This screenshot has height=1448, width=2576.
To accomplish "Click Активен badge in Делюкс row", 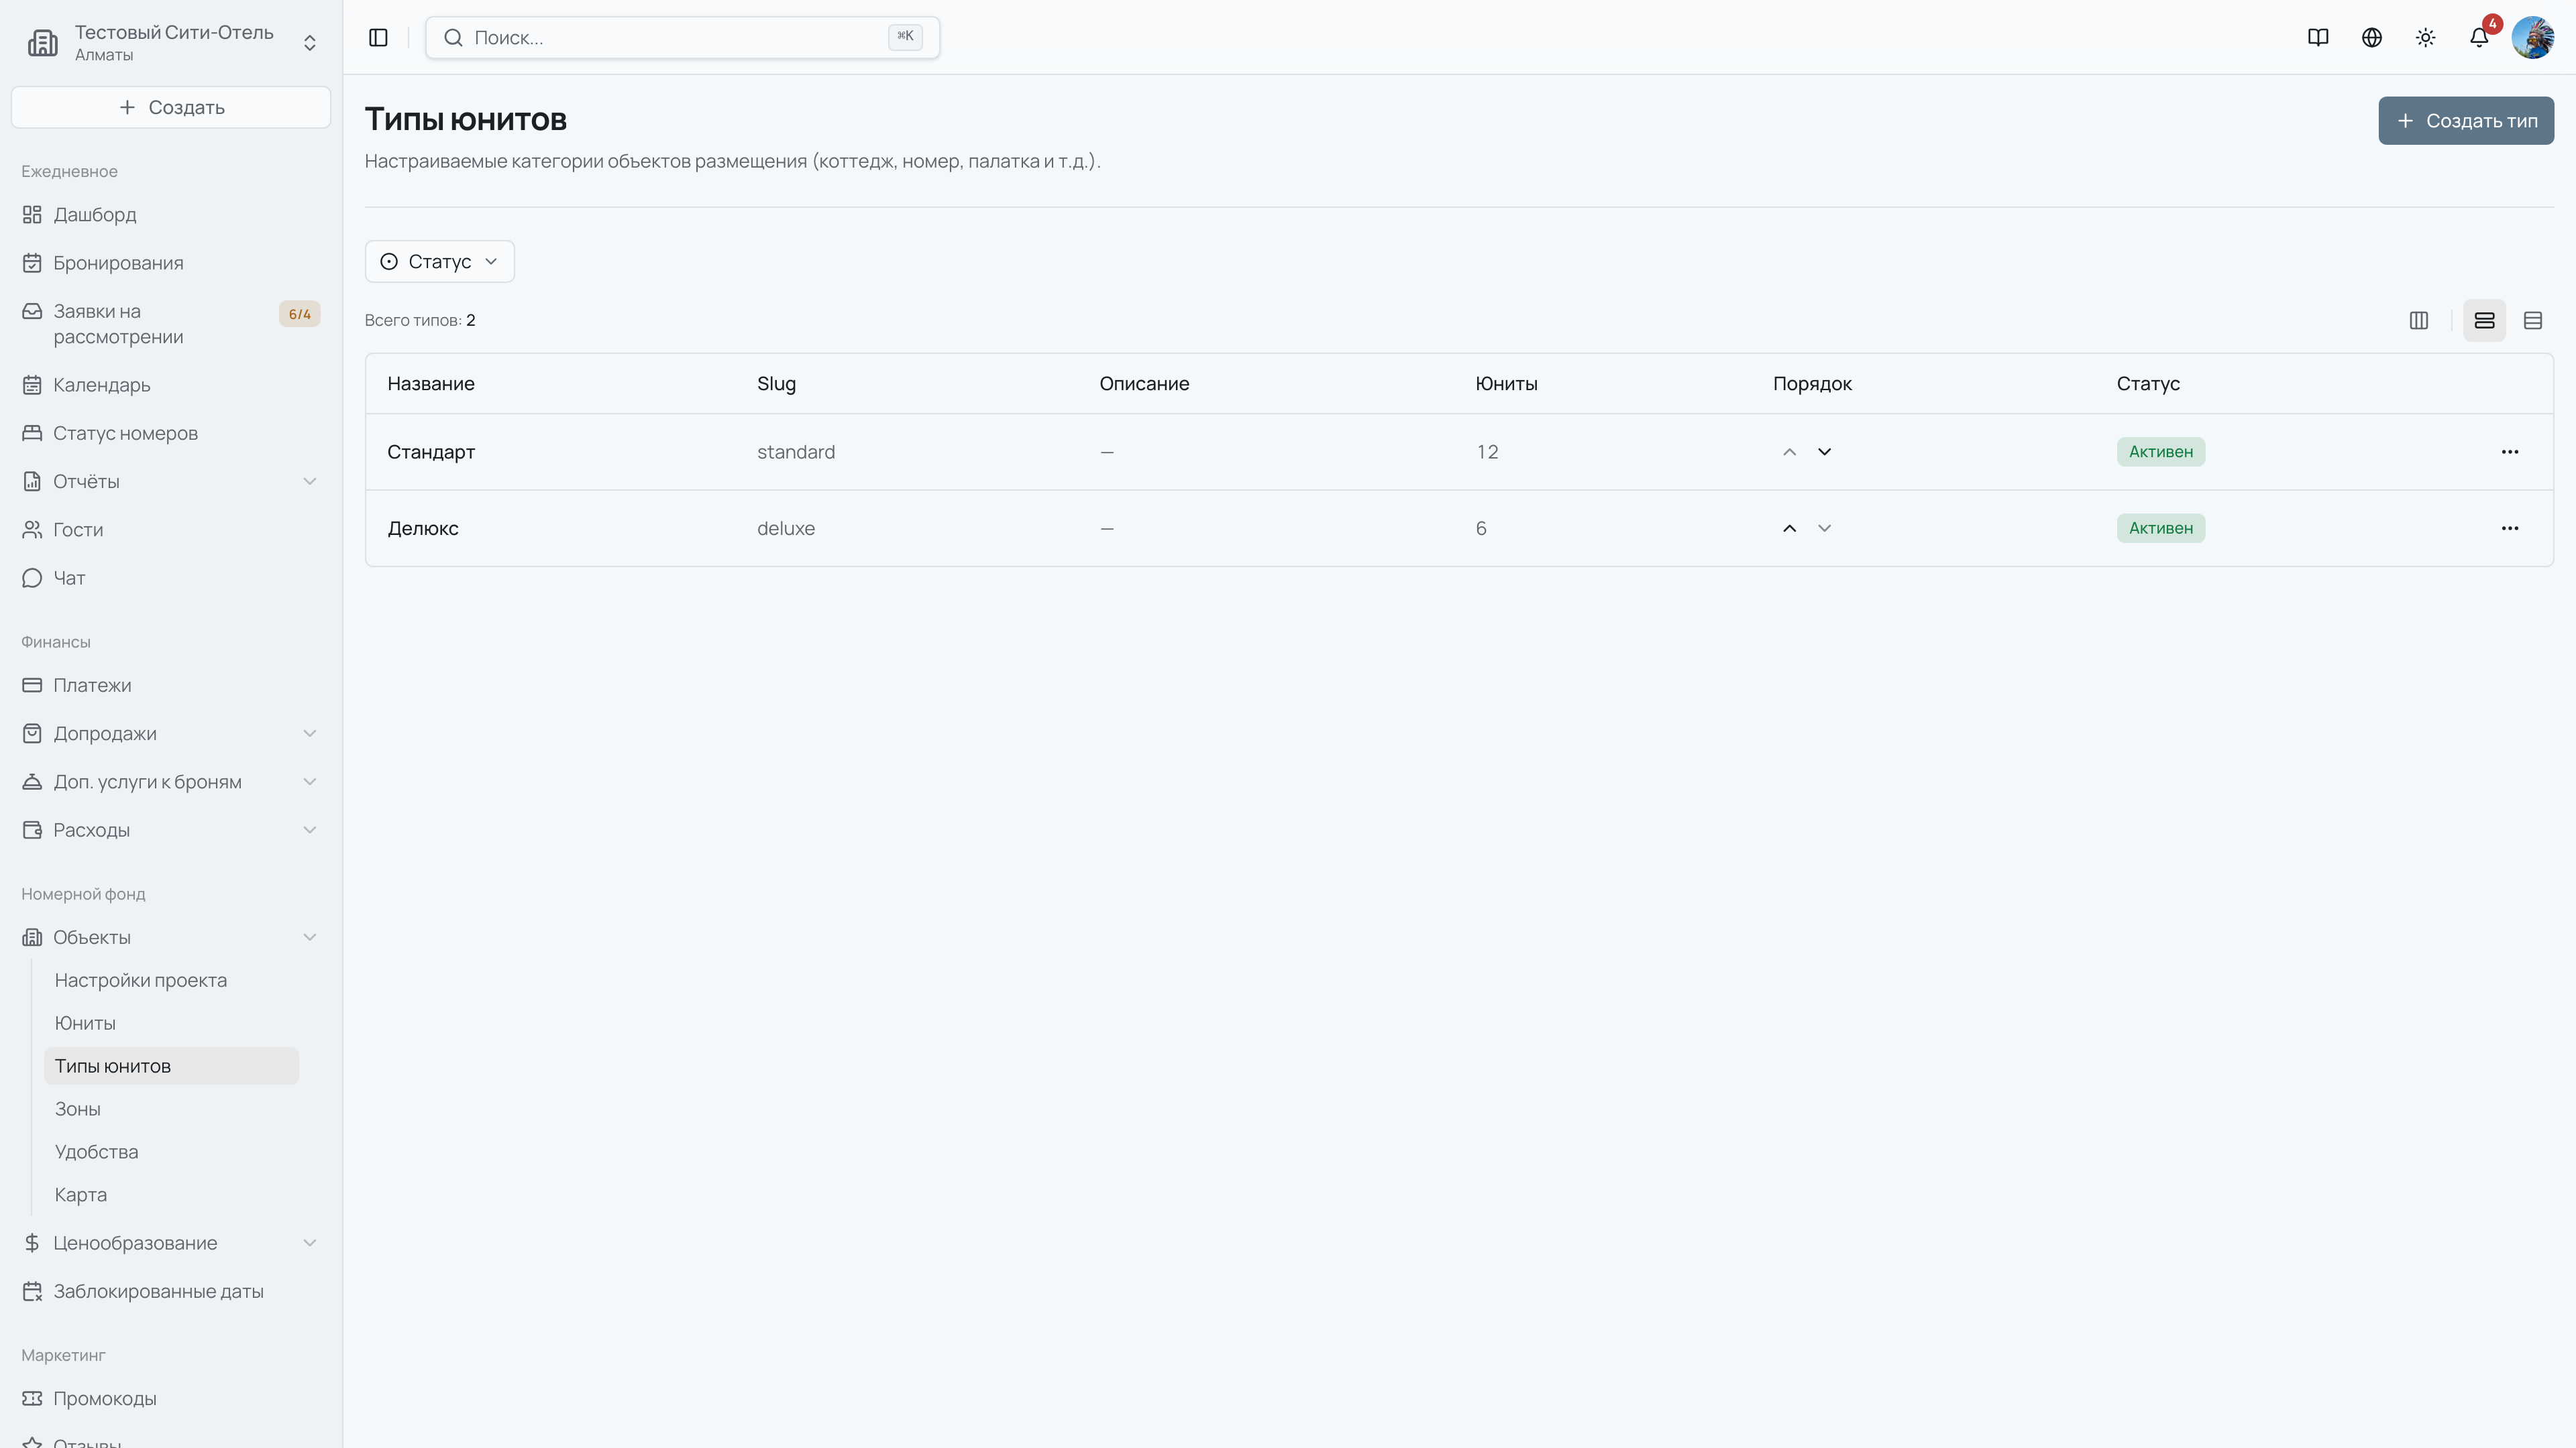I will tap(2161, 529).
